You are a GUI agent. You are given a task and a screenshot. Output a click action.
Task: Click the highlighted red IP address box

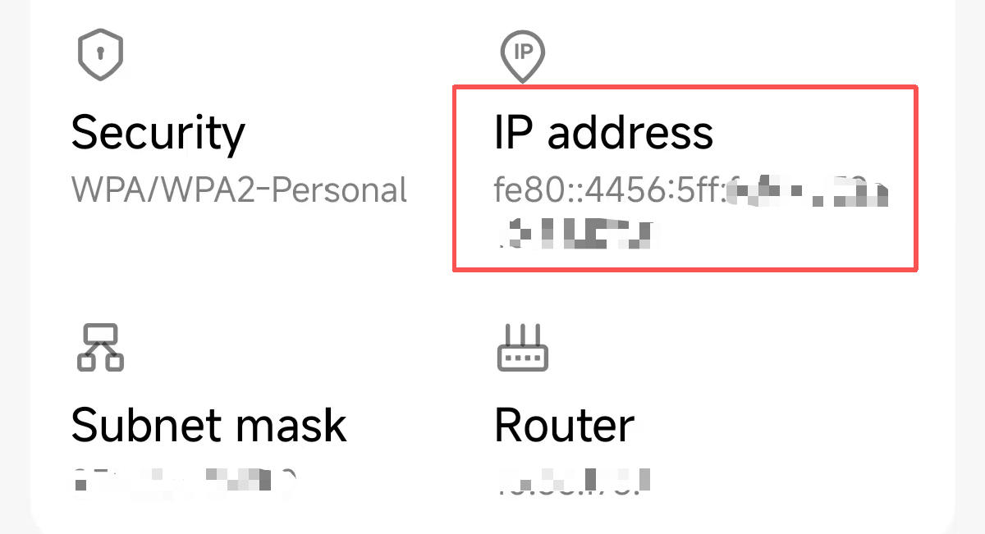pyautogui.click(x=685, y=176)
